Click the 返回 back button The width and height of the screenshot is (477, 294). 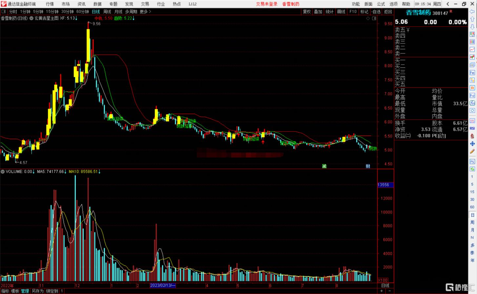pos(388,11)
